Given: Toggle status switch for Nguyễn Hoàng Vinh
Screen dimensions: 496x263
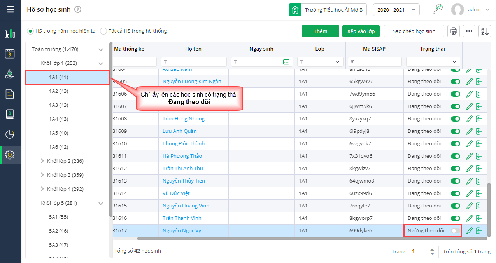Looking at the screenshot, I should point(455,206).
